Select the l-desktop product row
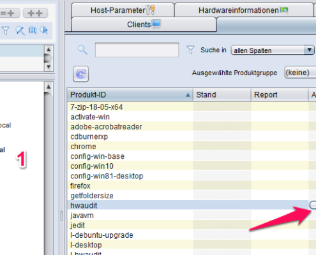The image size is (316, 255). 192,245
